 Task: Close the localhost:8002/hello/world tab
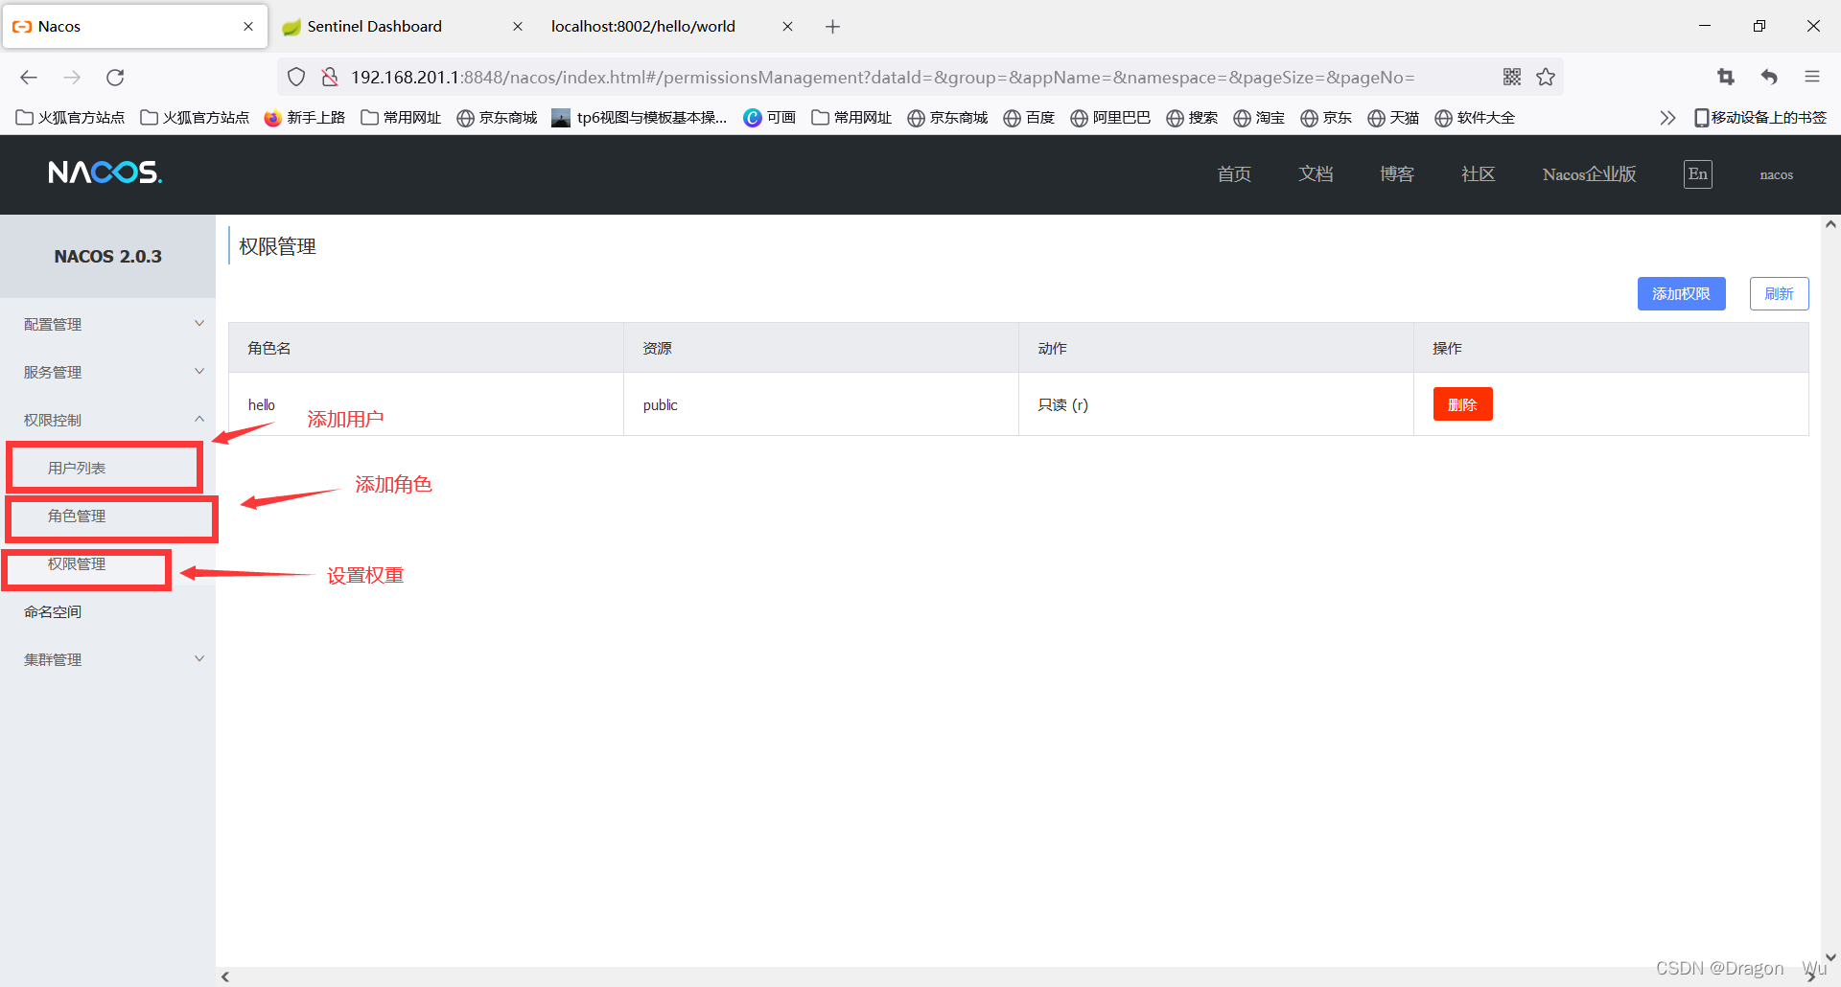787,27
